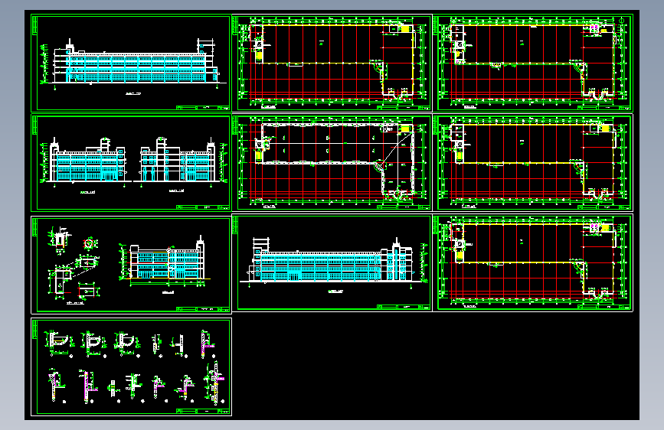The width and height of the screenshot is (664, 430).
Task: Select the top-middle floor plan sheet
Action: tap(332, 63)
